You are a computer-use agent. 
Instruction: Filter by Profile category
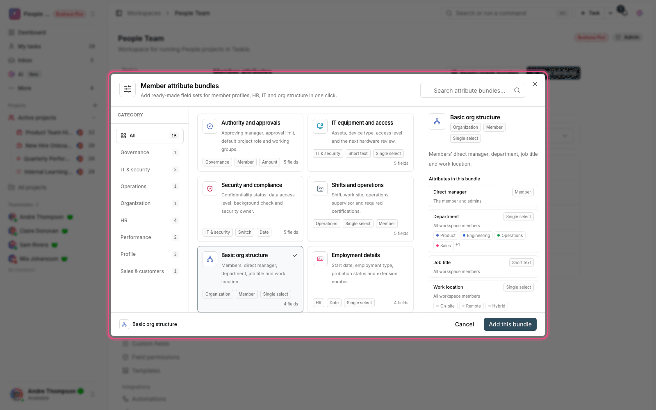coord(150,254)
